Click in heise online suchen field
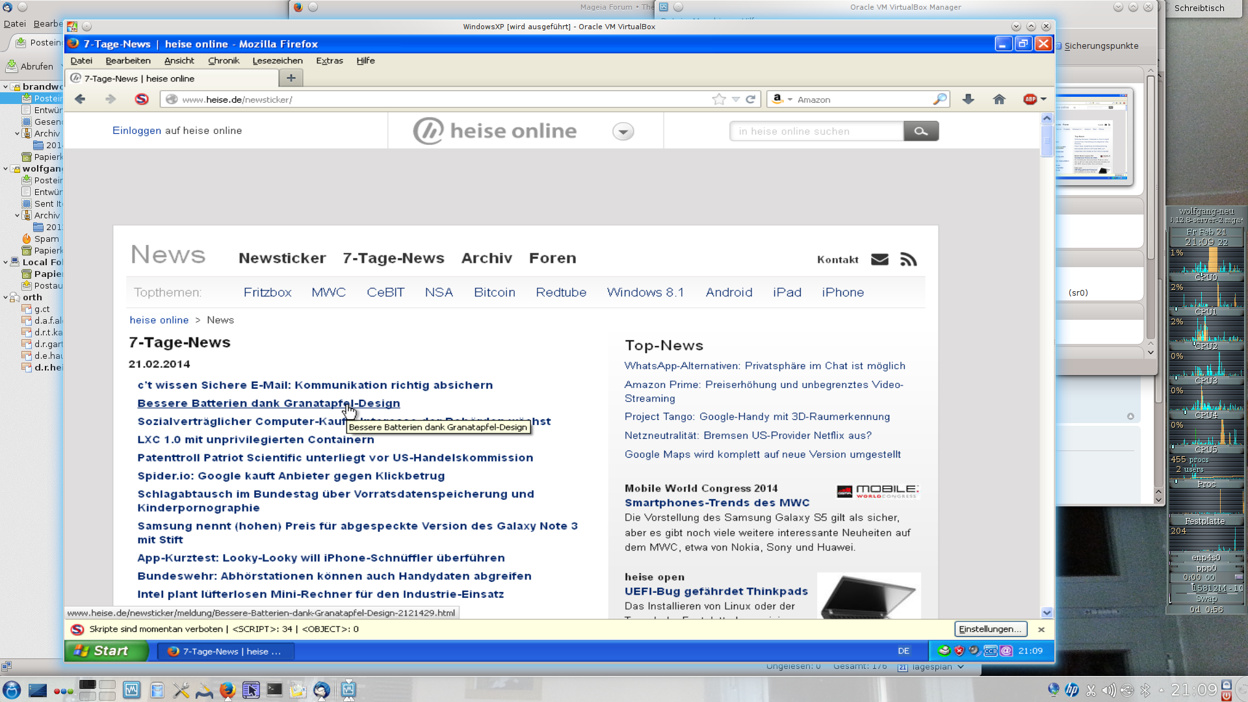Viewport: 1248px width, 702px height. pos(816,131)
